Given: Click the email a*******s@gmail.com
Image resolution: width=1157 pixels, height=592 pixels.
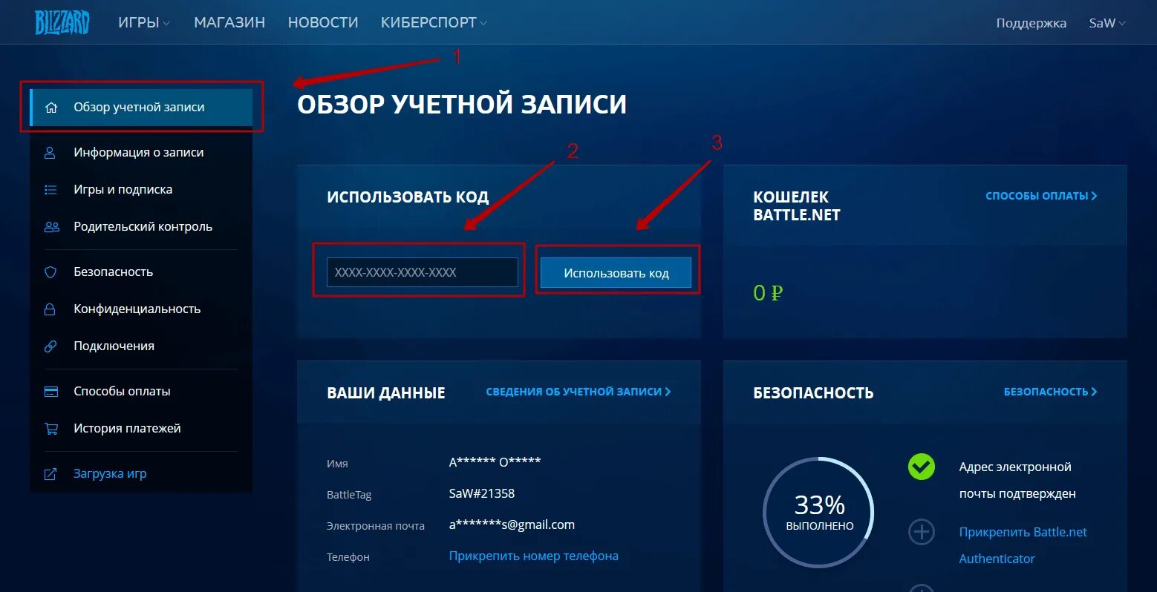Looking at the screenshot, I should point(512,524).
